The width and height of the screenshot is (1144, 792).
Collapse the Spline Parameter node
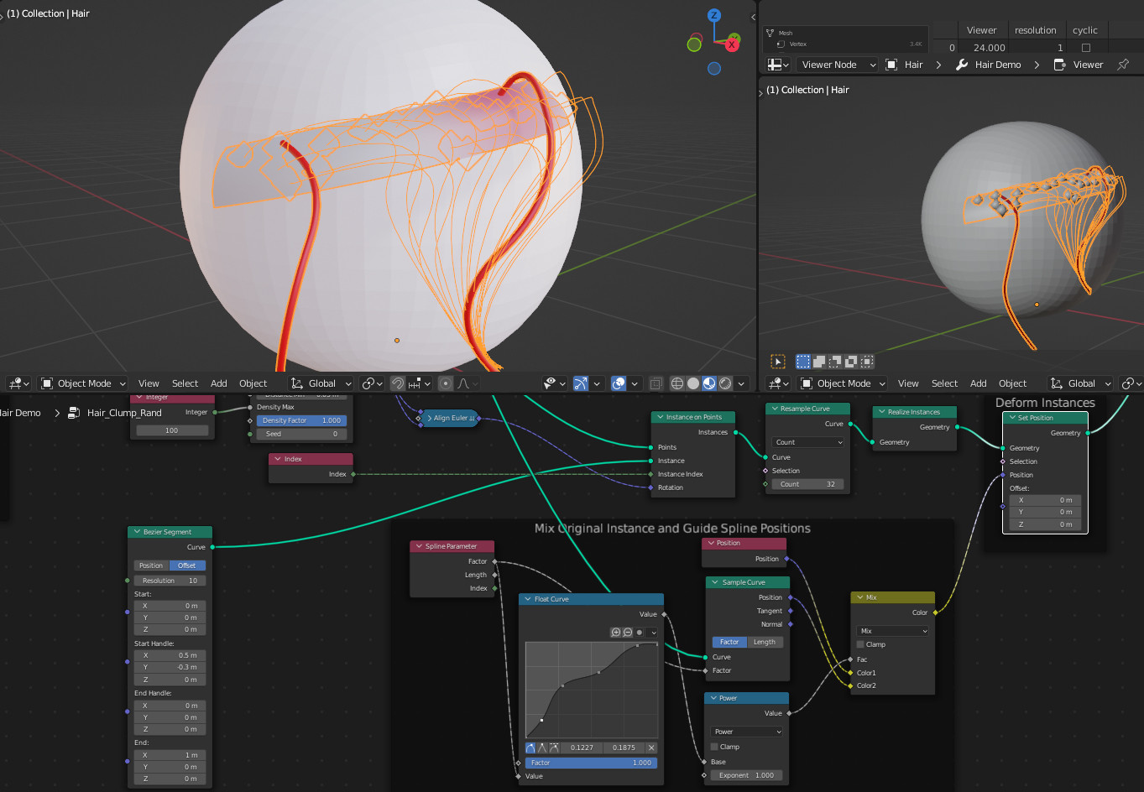418,546
